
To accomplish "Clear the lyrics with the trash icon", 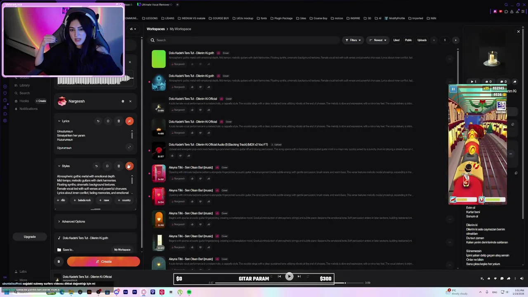I will [119, 121].
